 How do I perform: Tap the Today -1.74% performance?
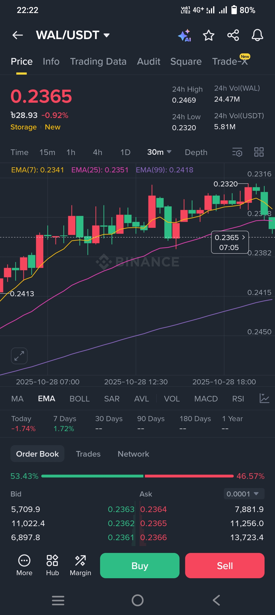(x=23, y=423)
